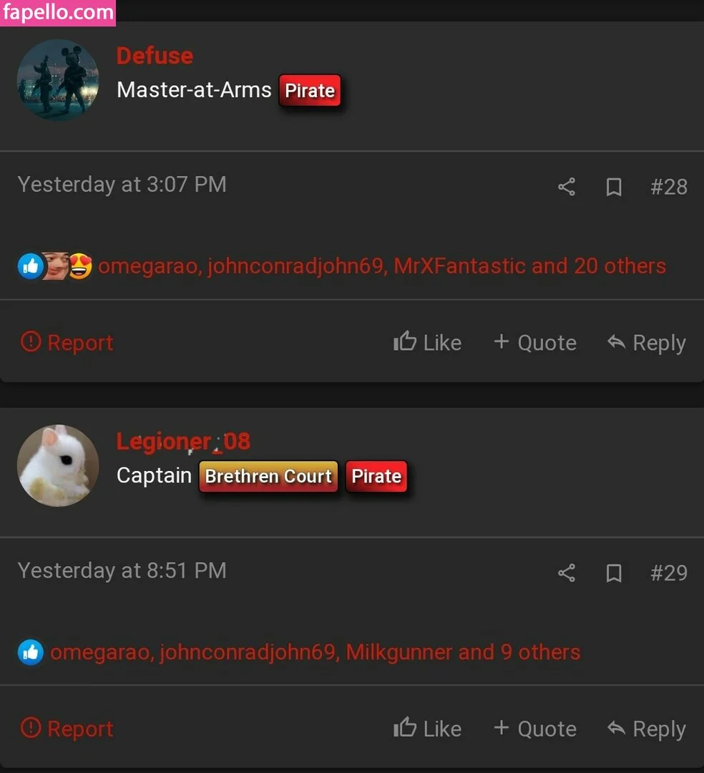Open Defuse username link
The height and width of the screenshot is (773, 704).
[155, 56]
